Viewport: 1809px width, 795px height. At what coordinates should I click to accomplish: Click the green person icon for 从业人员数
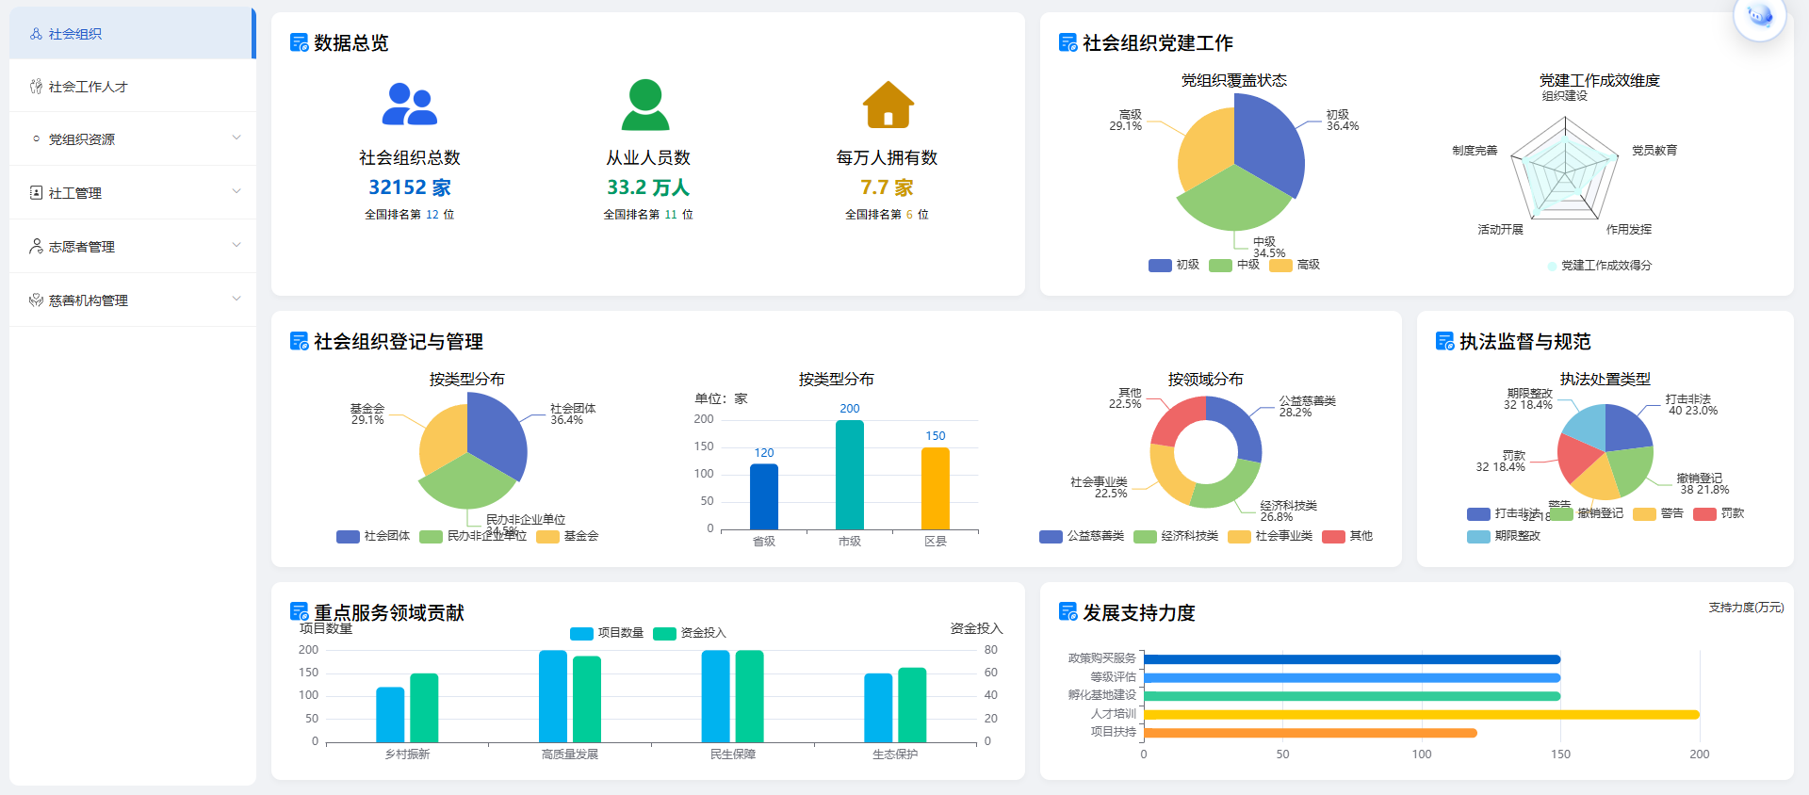645,105
